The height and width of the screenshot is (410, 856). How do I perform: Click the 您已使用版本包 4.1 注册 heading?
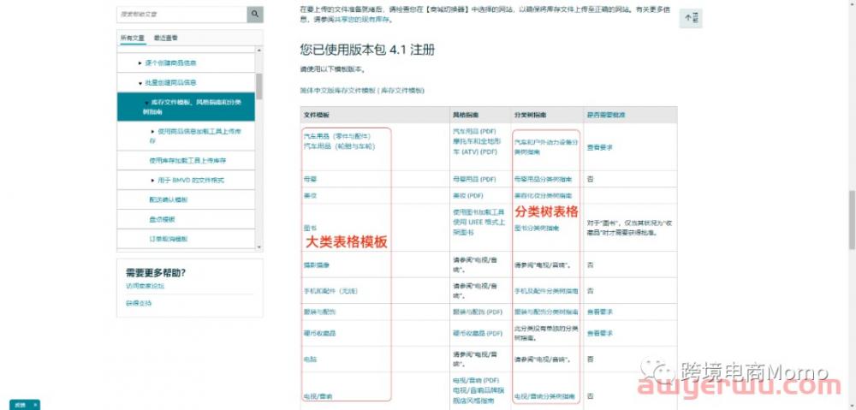(367, 51)
